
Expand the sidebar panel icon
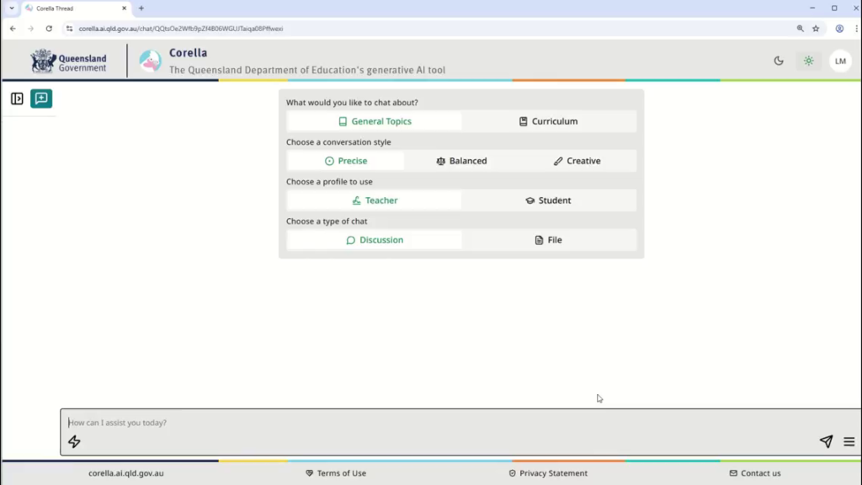point(17,99)
